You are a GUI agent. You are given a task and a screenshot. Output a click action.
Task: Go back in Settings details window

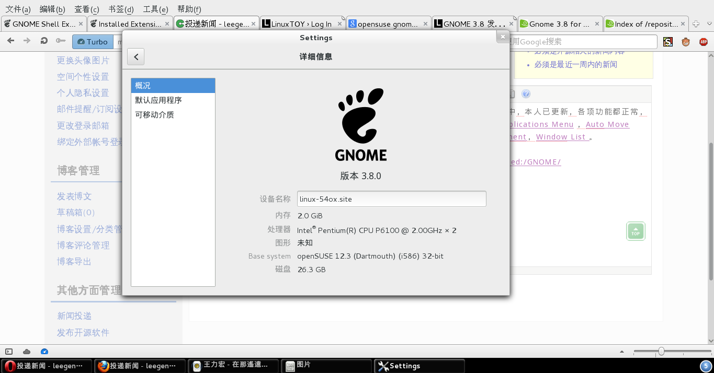[135, 57]
